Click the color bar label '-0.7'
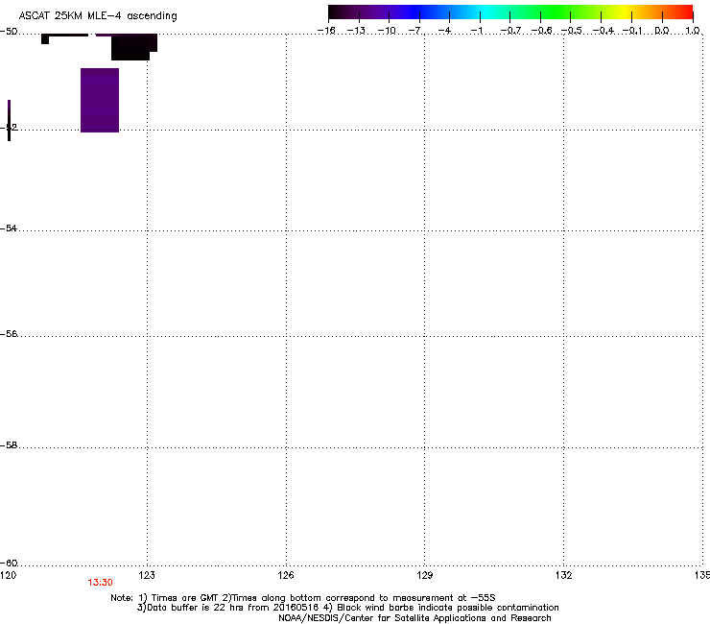 tap(510, 31)
